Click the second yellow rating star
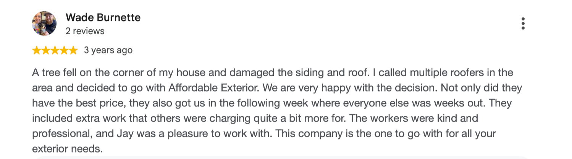The width and height of the screenshot is (572, 159). coord(46,50)
